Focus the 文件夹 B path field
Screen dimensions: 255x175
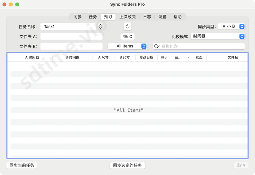[x=71, y=46]
